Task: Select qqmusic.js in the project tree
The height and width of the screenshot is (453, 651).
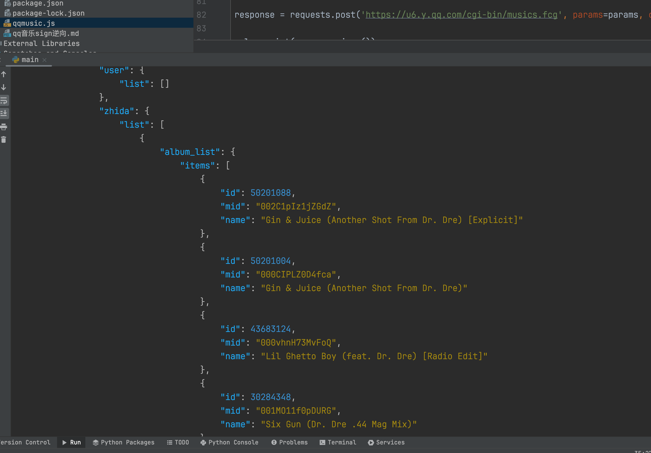Action: click(96, 23)
